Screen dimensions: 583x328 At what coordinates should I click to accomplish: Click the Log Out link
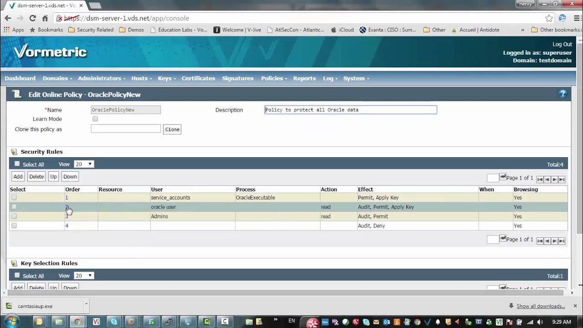[x=562, y=44]
